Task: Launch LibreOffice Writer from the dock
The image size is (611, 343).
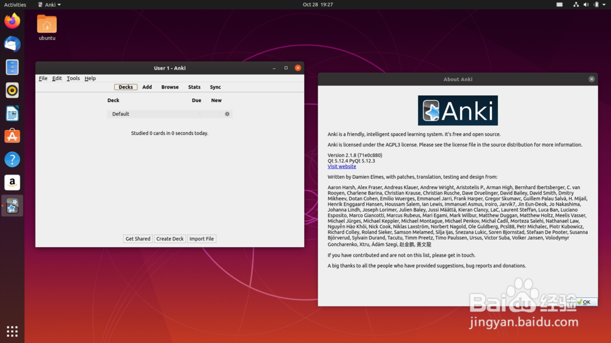Action: click(12, 114)
